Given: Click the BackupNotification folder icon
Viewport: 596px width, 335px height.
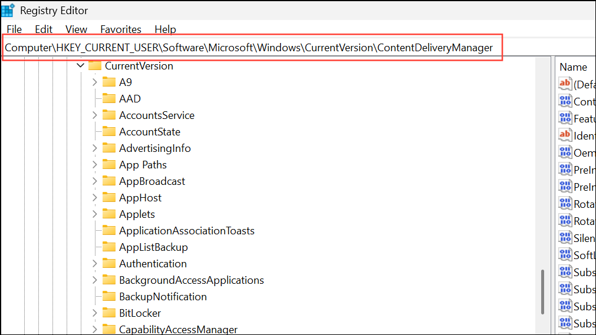Looking at the screenshot, I should click(x=109, y=297).
